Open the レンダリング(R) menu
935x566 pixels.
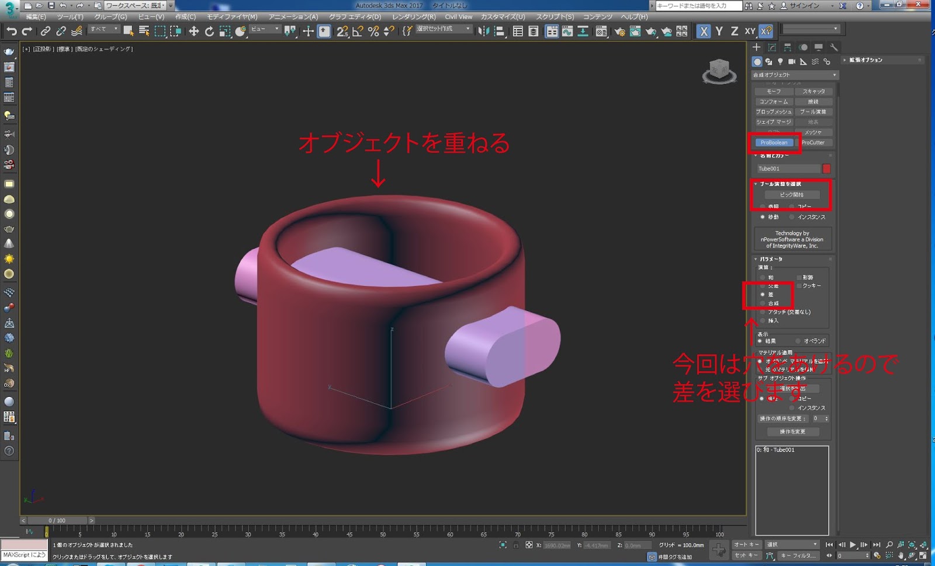[414, 17]
